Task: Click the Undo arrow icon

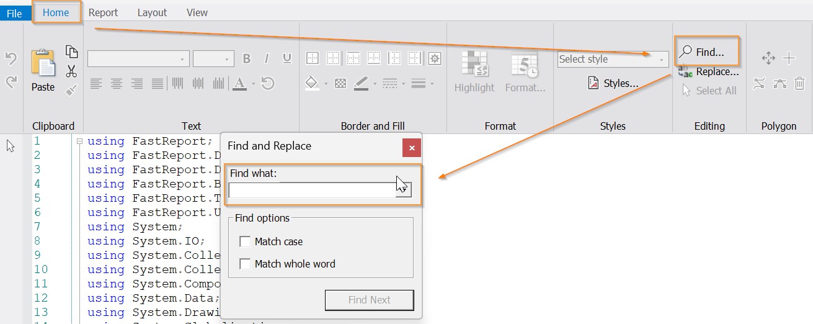Action: [11, 59]
